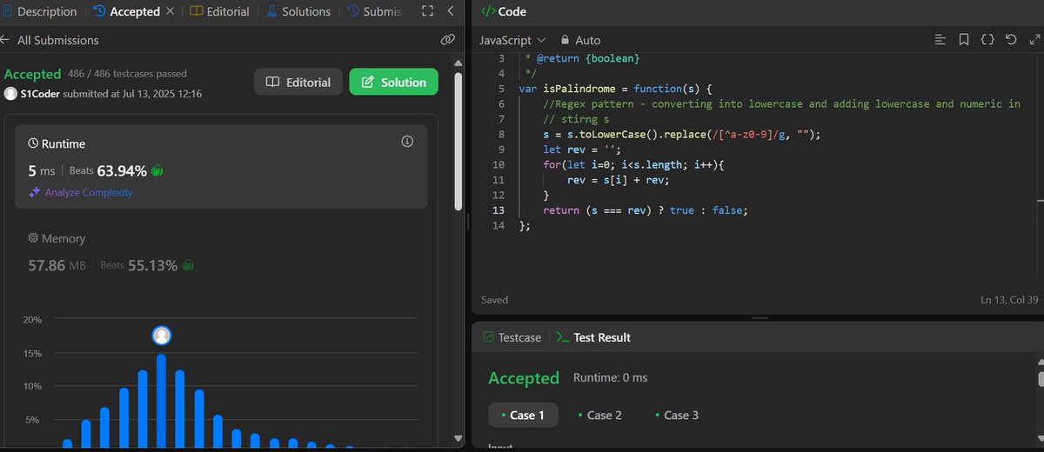1044x452 pixels.
Task: Copy submission link with chain icon
Action: click(x=448, y=40)
